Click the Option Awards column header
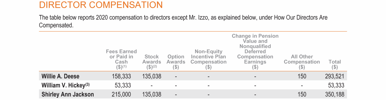 176,62
